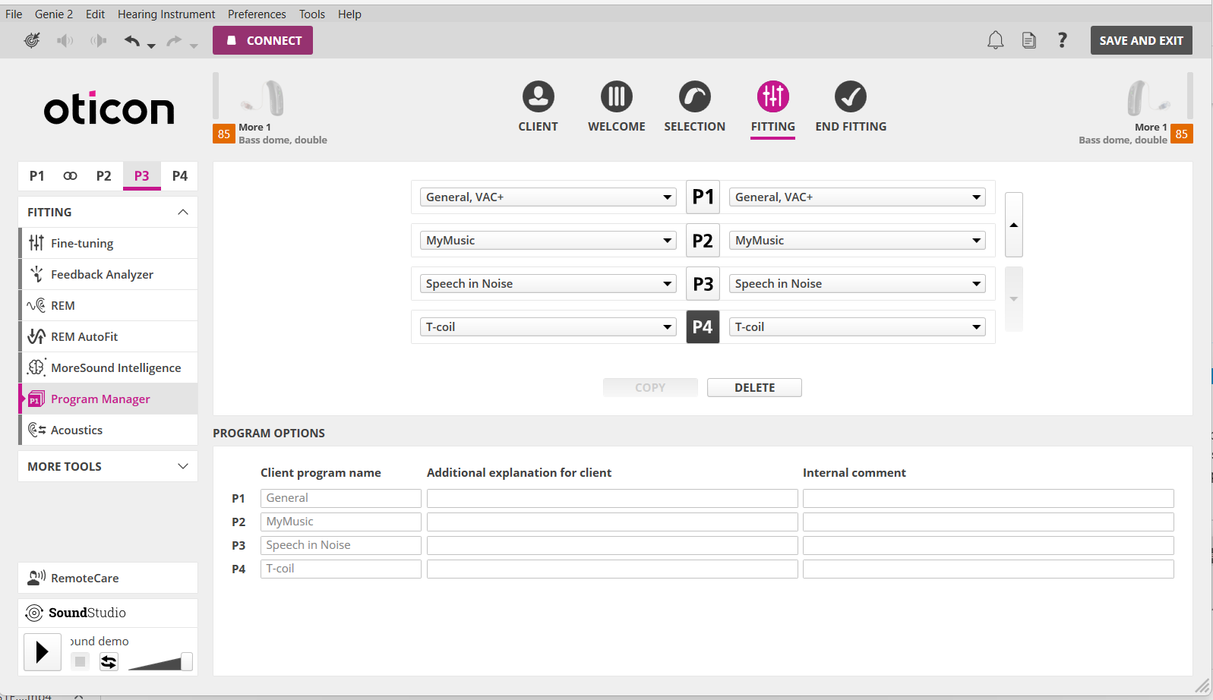
Task: Toggle sound demo repeat button
Action: [x=109, y=661]
